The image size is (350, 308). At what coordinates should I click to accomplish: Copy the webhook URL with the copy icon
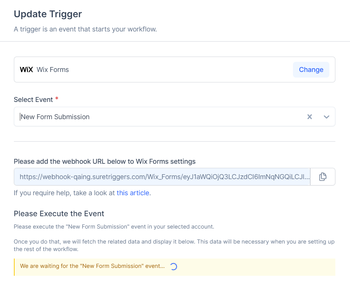(x=323, y=177)
